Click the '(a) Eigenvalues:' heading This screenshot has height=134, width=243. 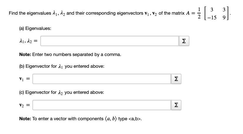[35, 28]
